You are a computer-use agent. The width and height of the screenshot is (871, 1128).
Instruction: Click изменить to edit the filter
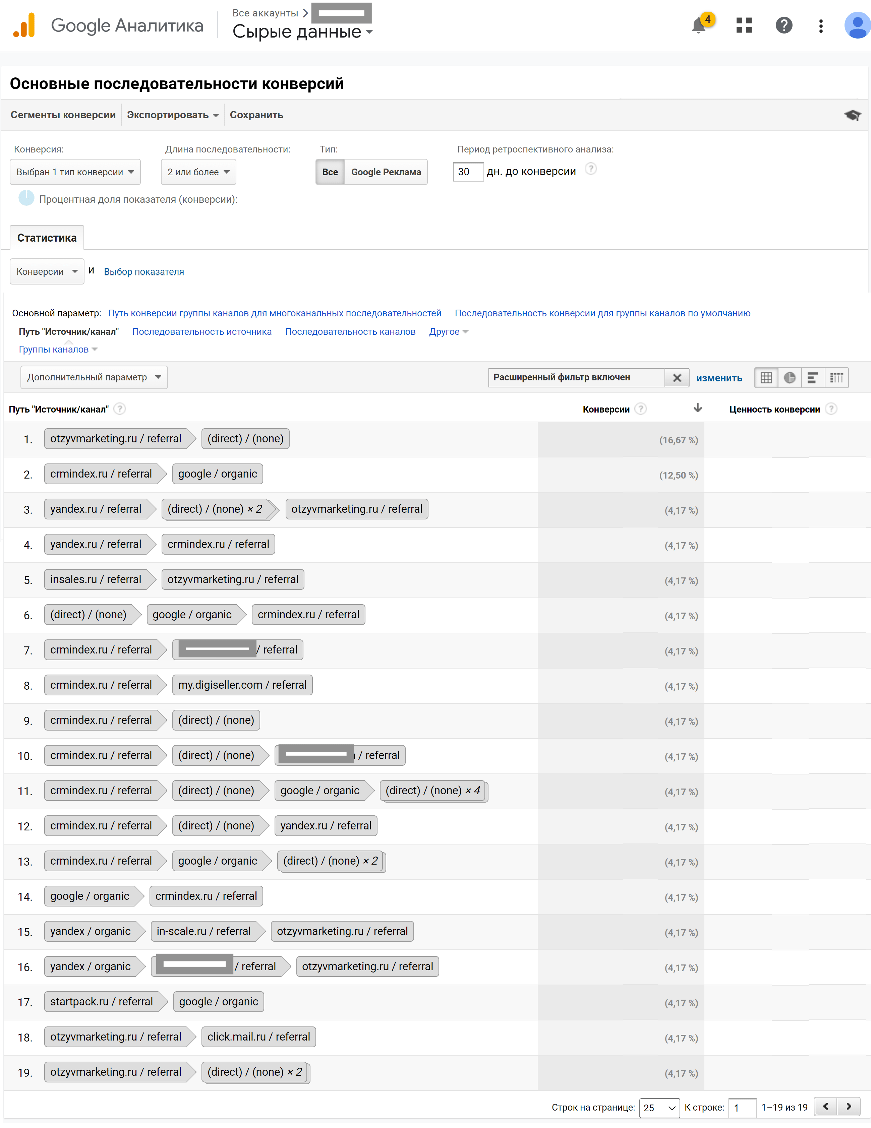point(718,378)
